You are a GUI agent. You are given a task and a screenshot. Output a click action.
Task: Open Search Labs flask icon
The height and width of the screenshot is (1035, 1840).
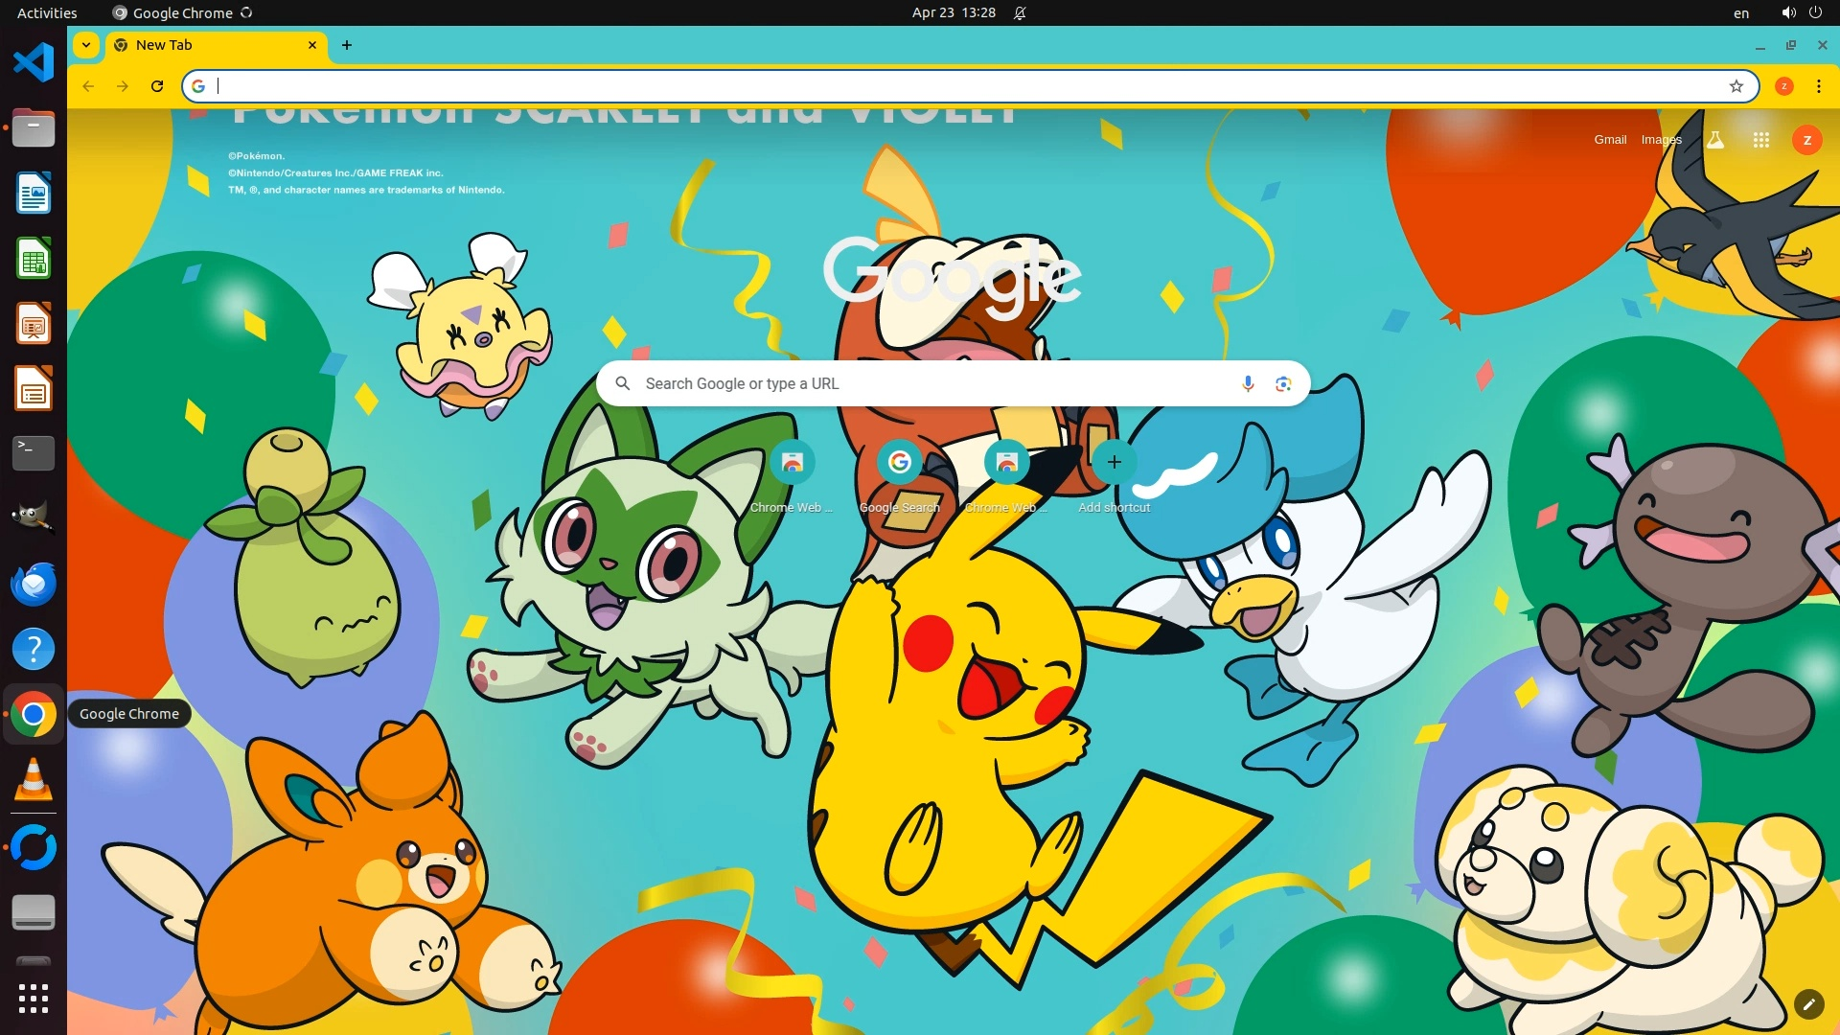pos(1715,140)
